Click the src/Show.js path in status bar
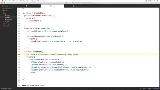Image resolution: width=160 pixels, height=90 pixels. click(x=4, y=88)
